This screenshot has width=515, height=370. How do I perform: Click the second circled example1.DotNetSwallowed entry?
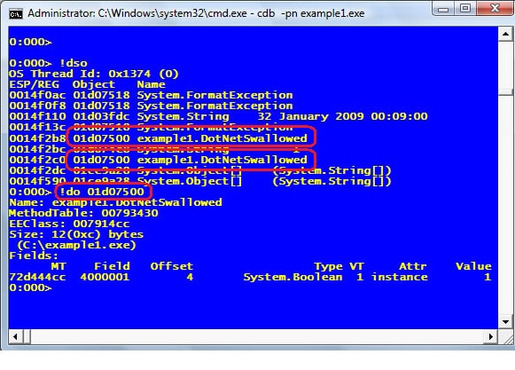(191, 160)
